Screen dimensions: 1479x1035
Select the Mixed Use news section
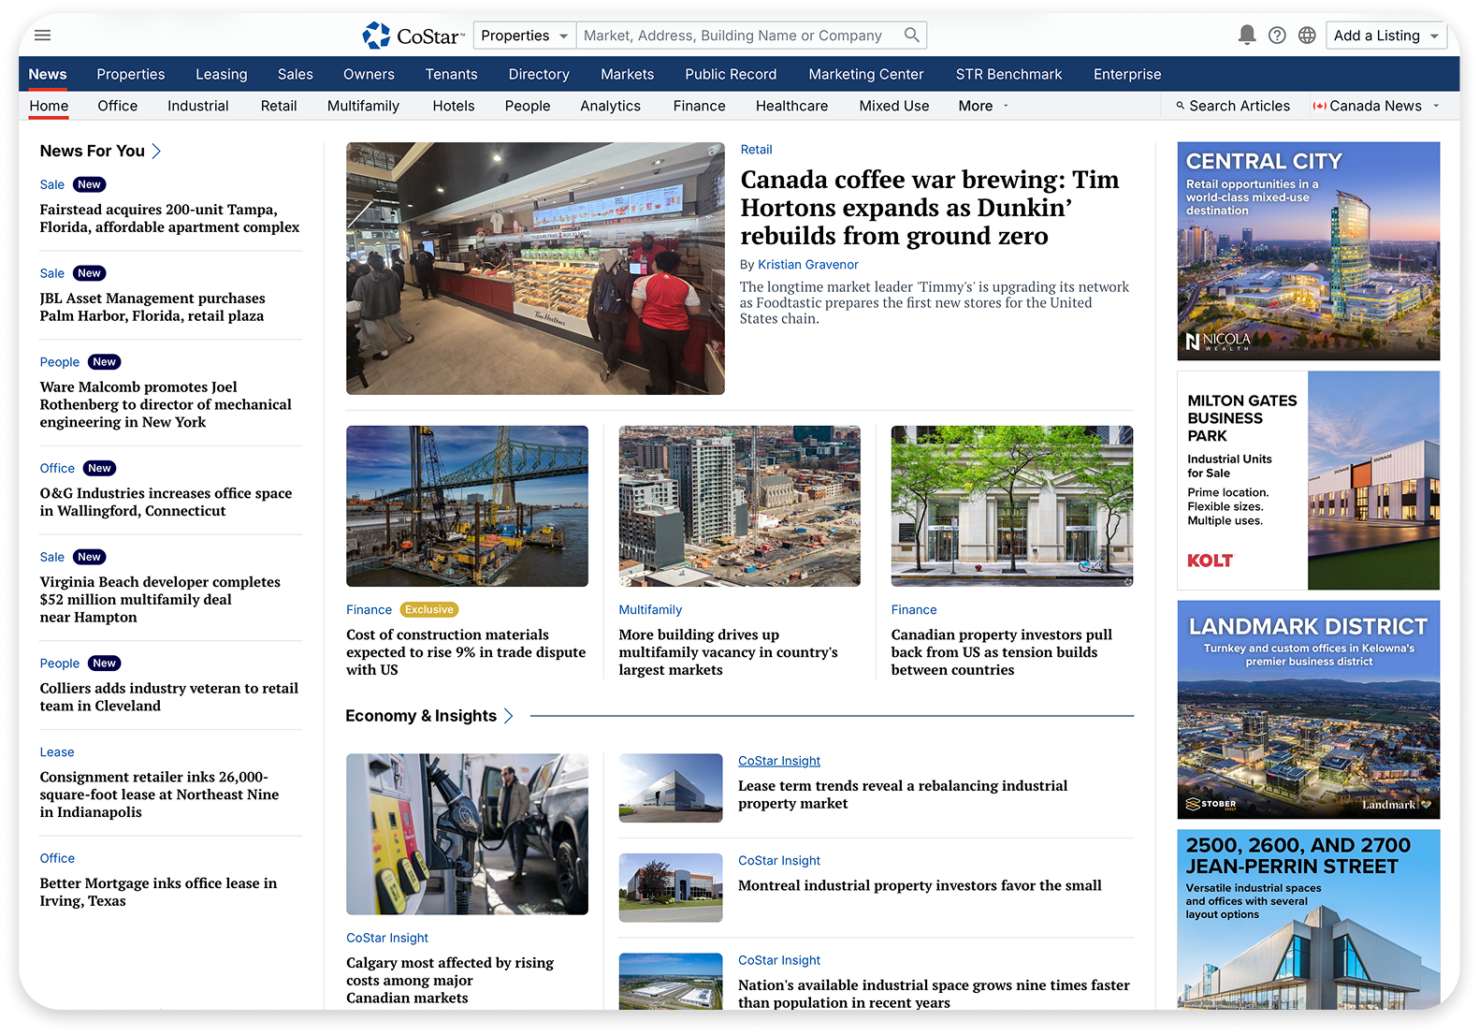[894, 106]
